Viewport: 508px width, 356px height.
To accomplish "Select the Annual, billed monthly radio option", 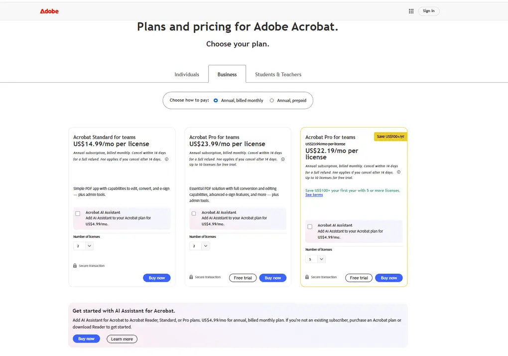I will (216, 100).
